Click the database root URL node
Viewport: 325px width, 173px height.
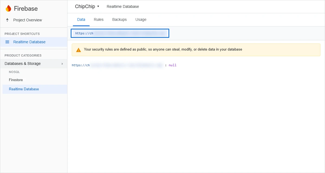(118, 65)
